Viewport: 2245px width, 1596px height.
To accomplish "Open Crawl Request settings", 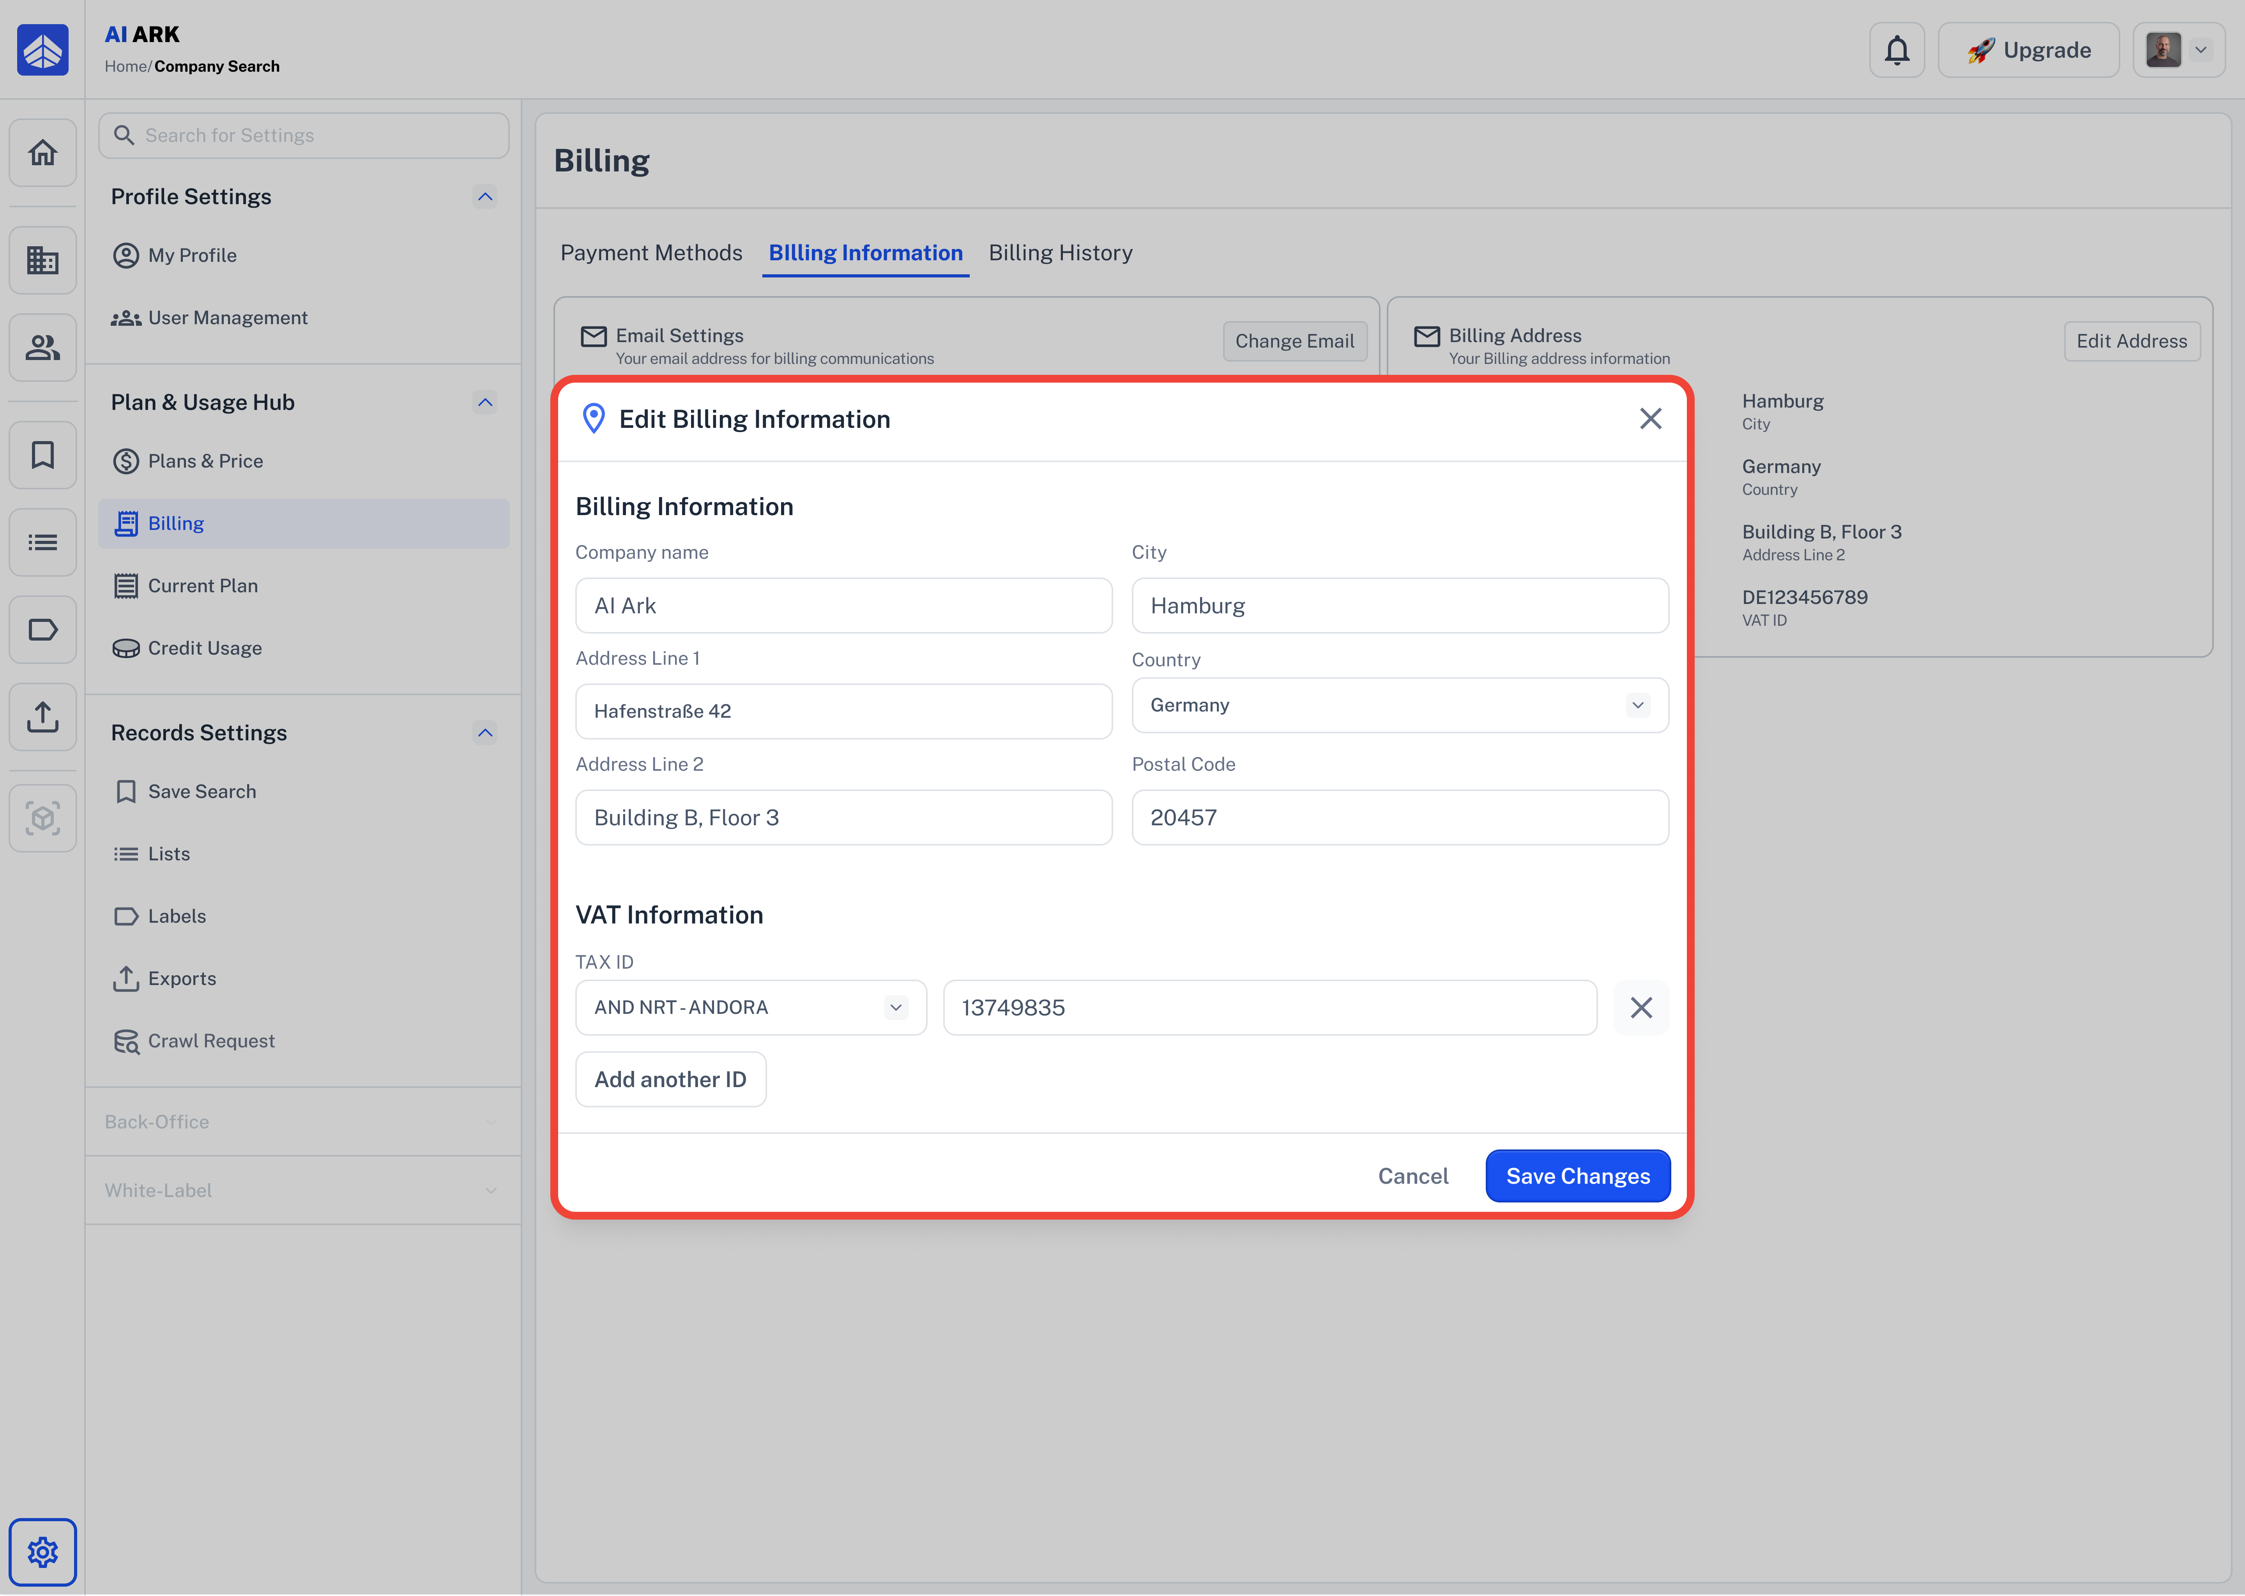I will [x=304, y=1041].
